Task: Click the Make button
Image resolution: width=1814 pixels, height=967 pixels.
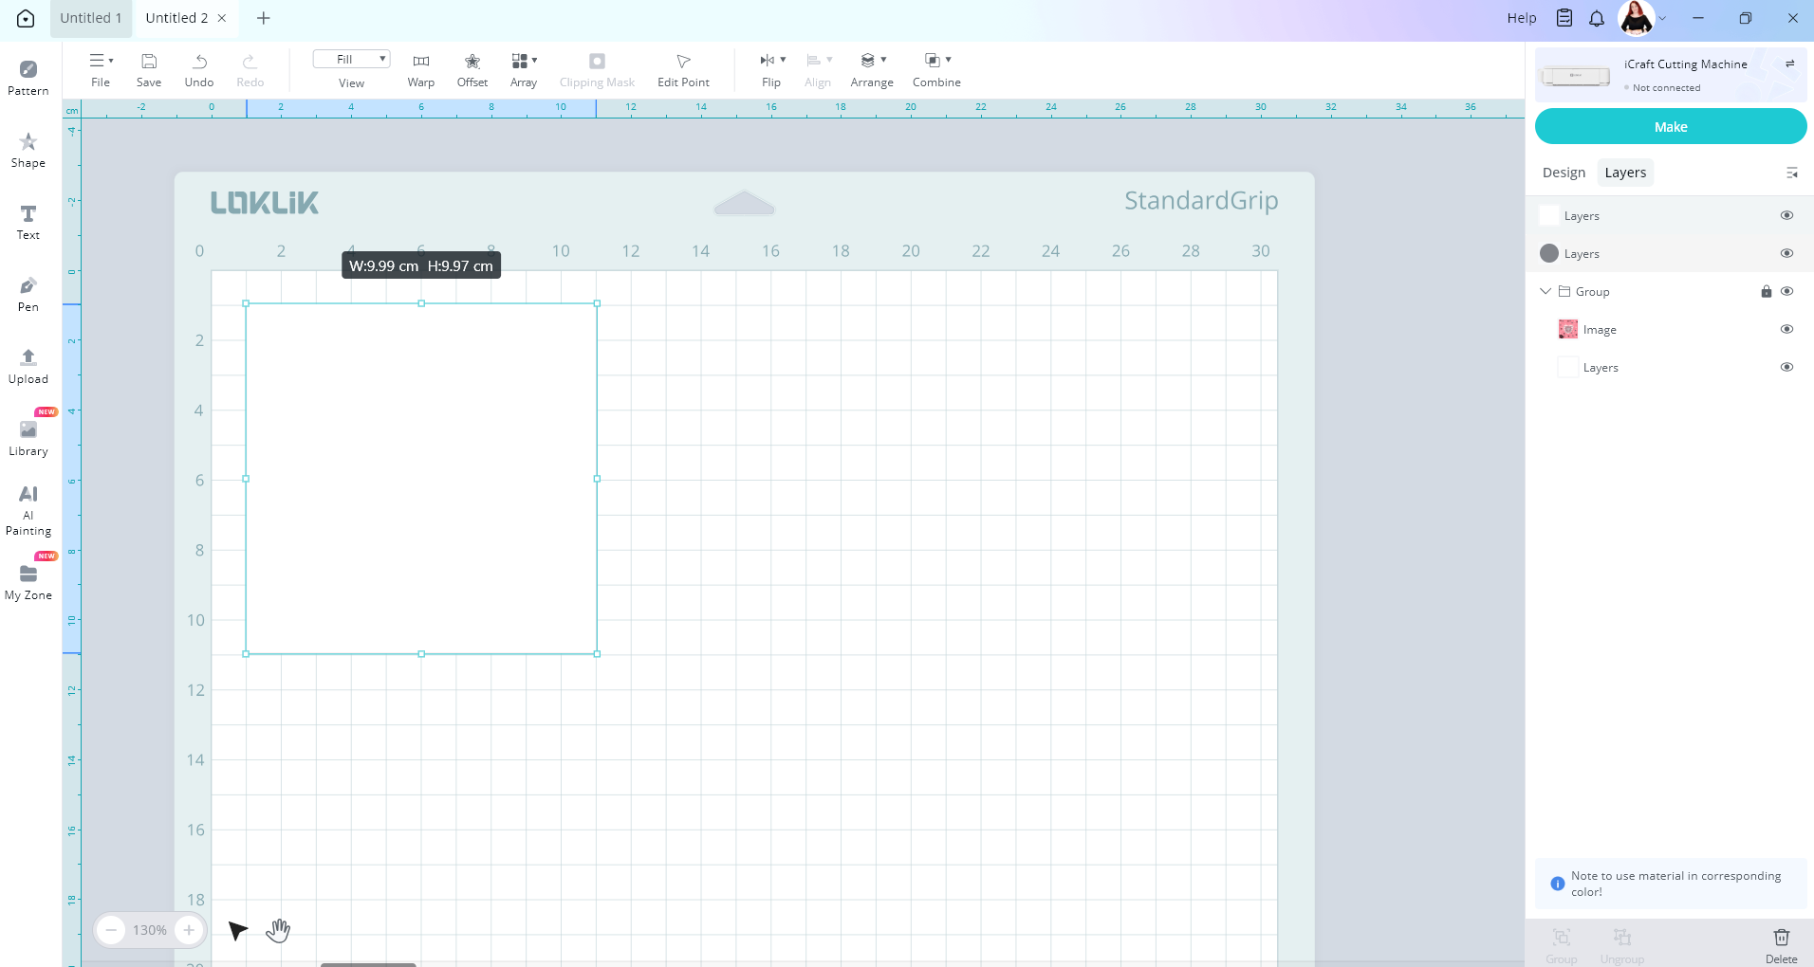Action: (1670, 127)
